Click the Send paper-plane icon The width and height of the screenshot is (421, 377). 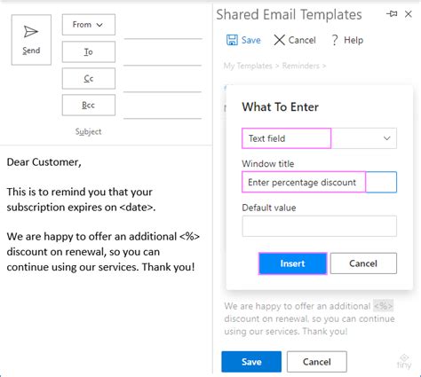pos(31,32)
